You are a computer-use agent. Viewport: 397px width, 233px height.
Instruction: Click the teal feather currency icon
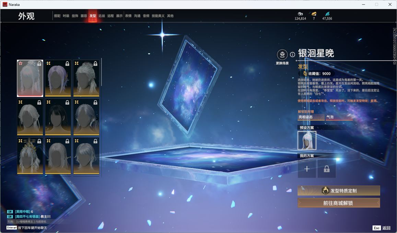327,14
